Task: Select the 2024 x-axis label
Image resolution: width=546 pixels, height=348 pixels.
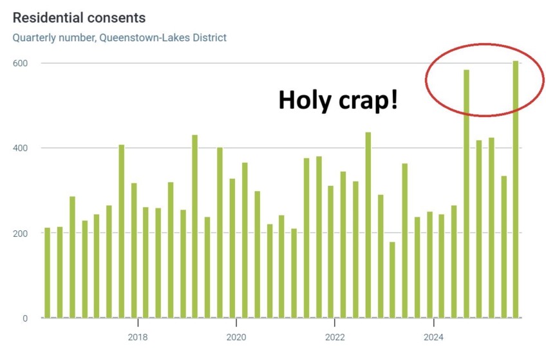Action: 434,337
